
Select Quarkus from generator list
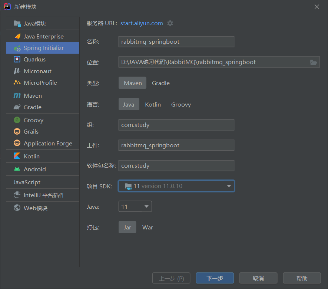[43, 59]
